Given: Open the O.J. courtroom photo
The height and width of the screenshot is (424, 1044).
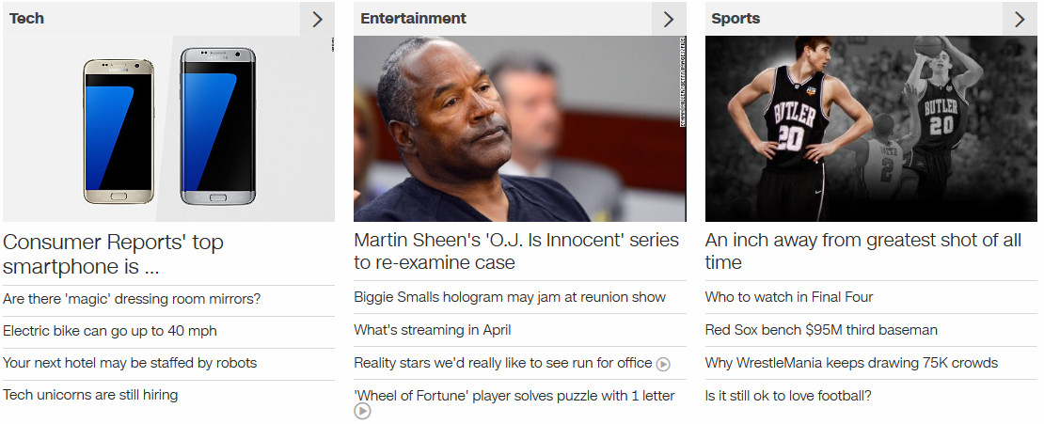Looking at the screenshot, I should coord(520,129).
